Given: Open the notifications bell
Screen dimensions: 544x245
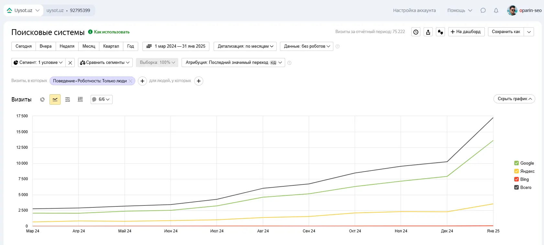Looking at the screenshot, I should coord(496,10).
